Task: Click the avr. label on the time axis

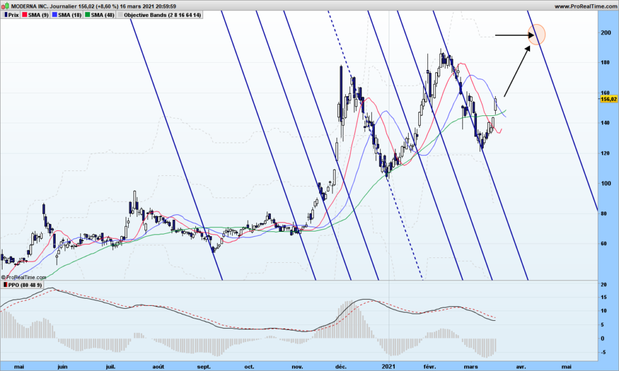Action: [521, 367]
